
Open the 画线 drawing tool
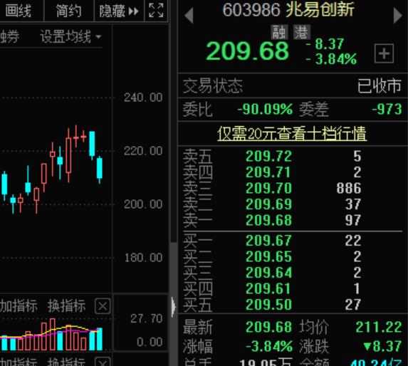click(19, 11)
